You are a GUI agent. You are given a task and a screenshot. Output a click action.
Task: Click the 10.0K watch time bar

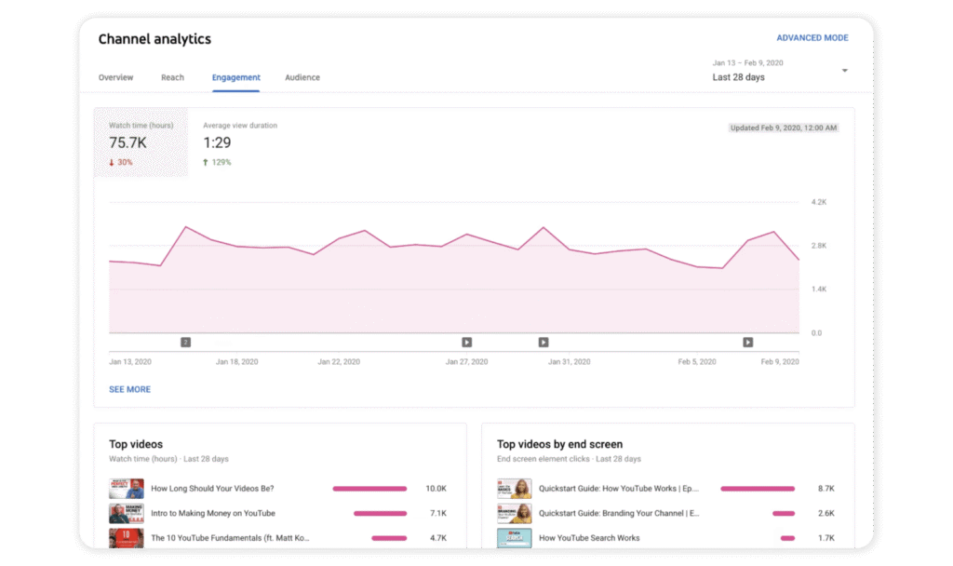369,489
